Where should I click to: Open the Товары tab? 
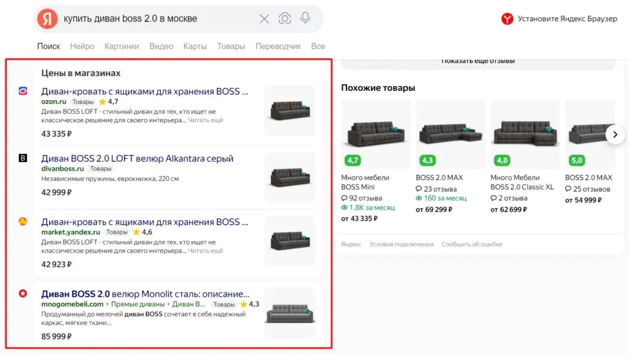tap(231, 46)
